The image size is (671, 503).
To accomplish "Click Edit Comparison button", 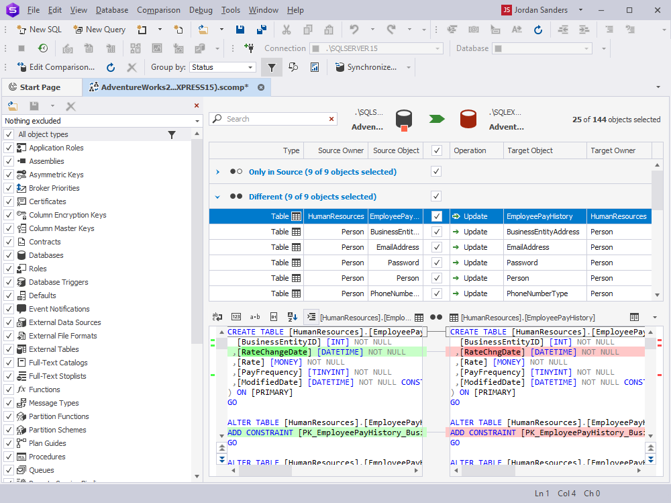I will tap(56, 67).
